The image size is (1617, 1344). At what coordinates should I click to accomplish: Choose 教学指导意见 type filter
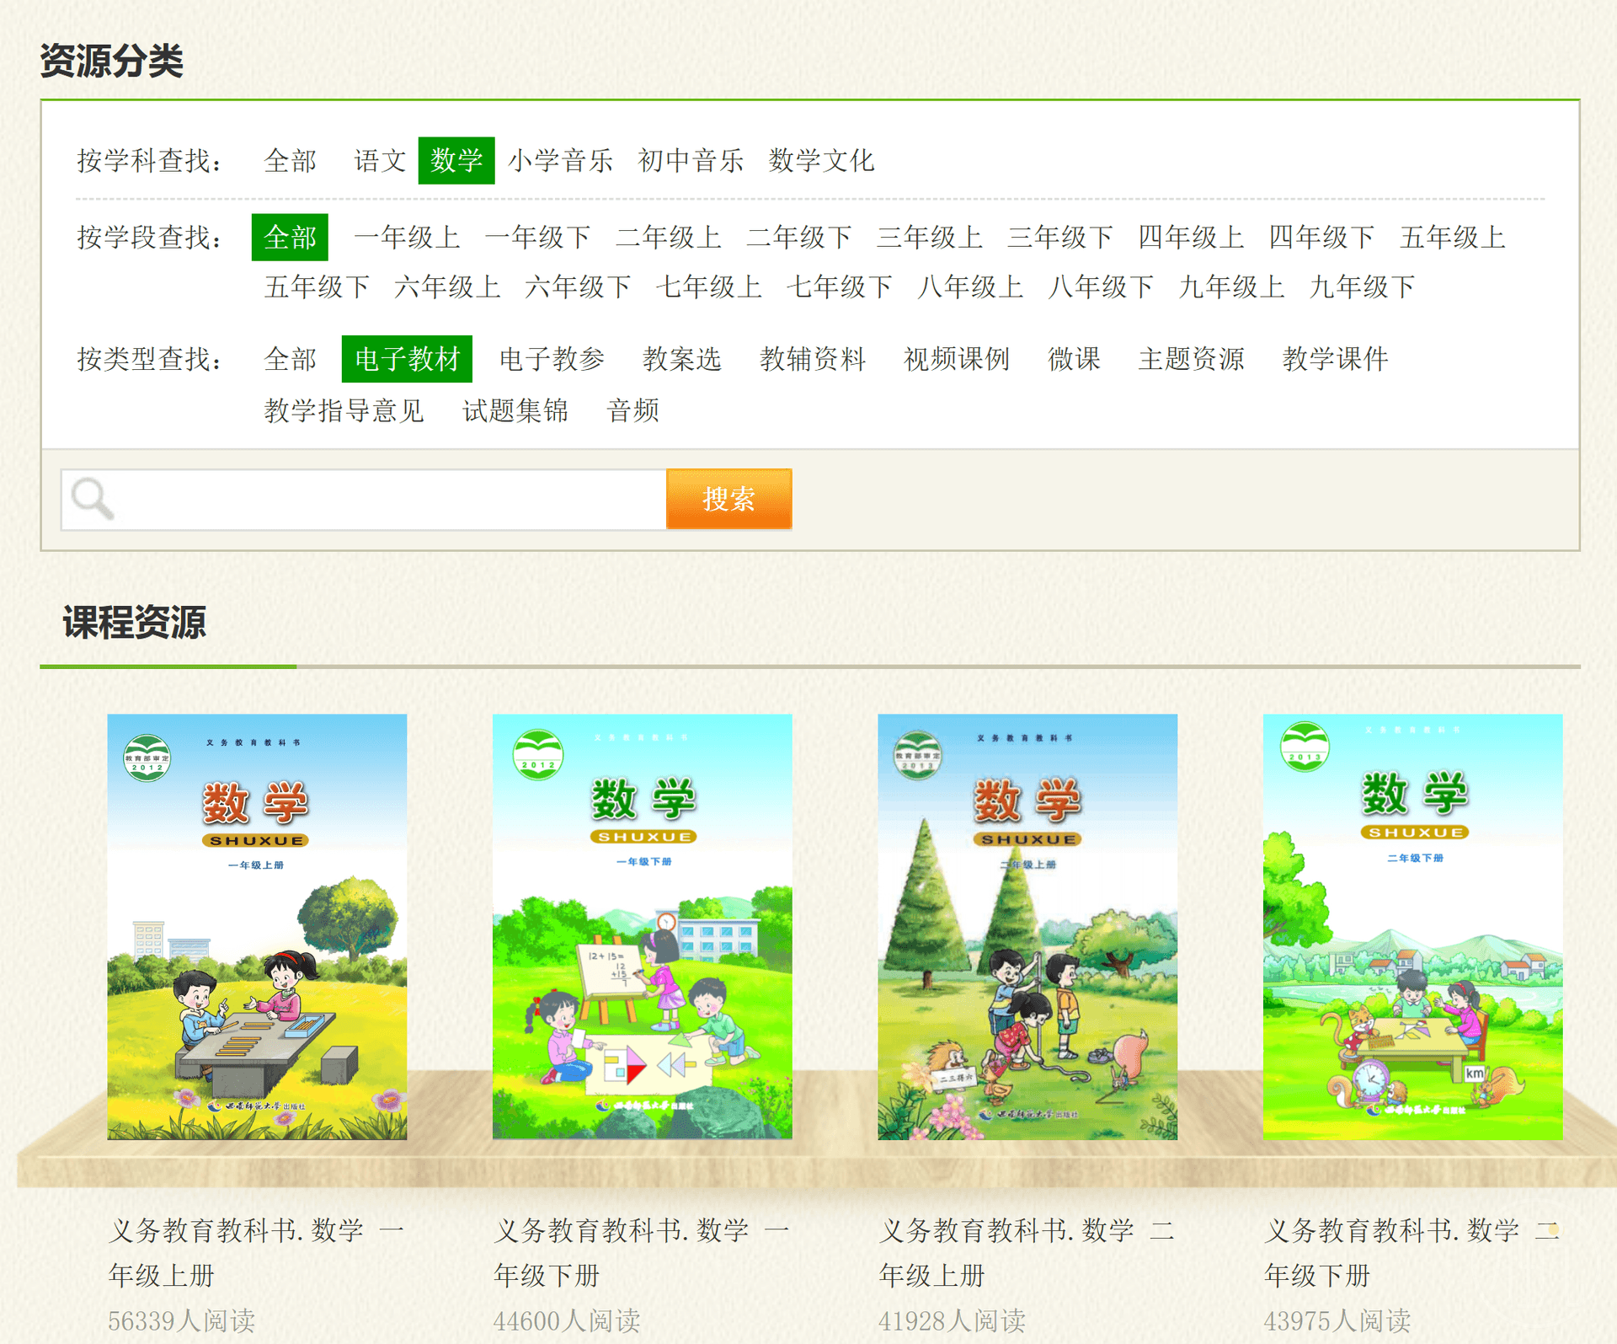(344, 410)
